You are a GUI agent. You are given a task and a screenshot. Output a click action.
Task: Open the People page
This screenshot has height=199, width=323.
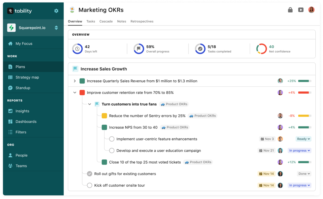[x=33, y=155]
